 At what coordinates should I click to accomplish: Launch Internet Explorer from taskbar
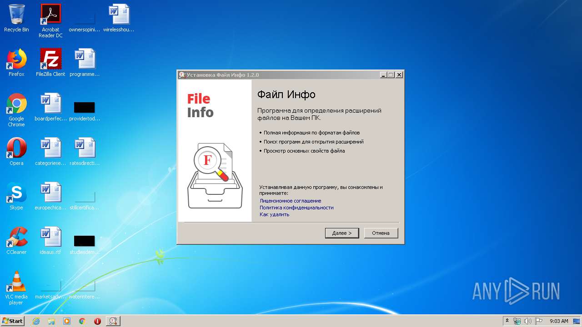point(36,321)
